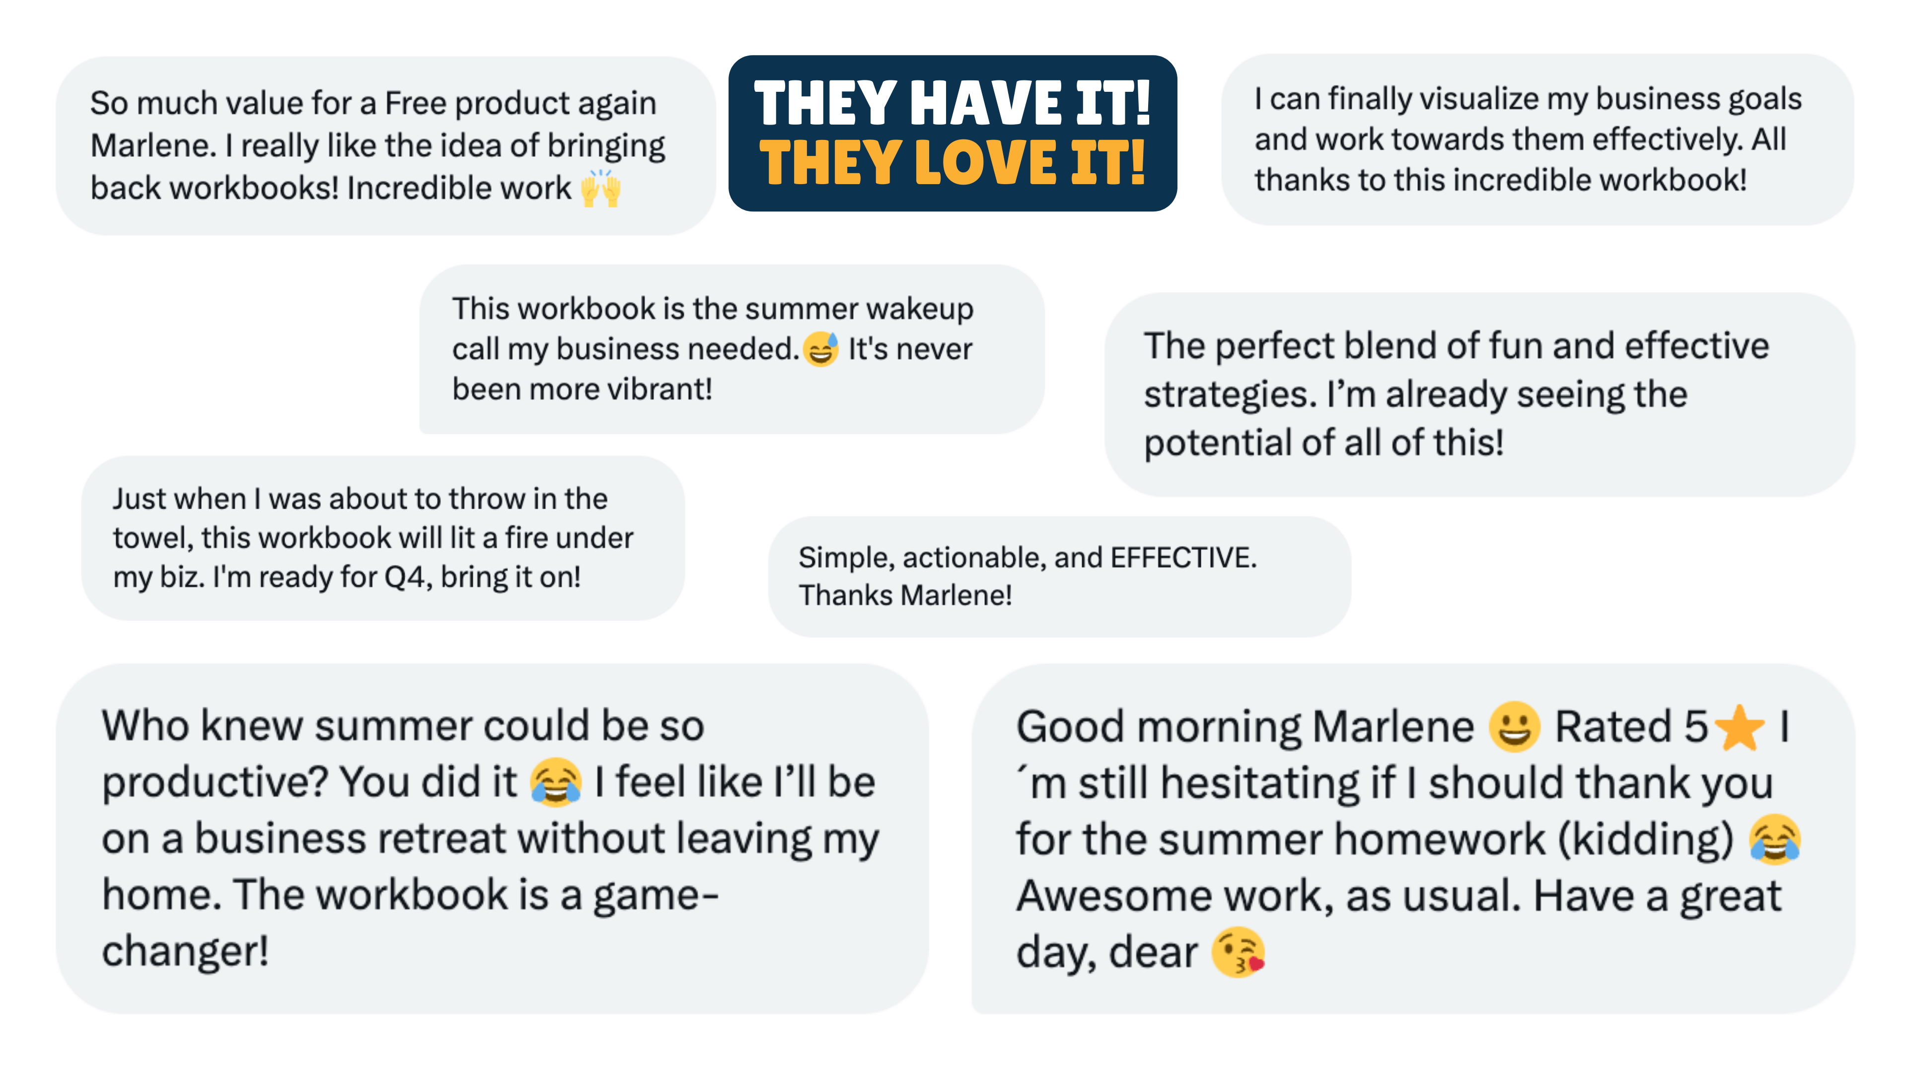This screenshot has width=1907, height=1072.
Task: Click the raised hands emoji after Incredible work
Action: coord(600,188)
